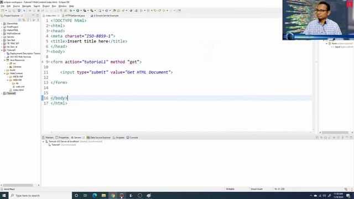Open the notification center icon
The width and height of the screenshot is (354, 199).
pyautogui.click(x=348, y=195)
